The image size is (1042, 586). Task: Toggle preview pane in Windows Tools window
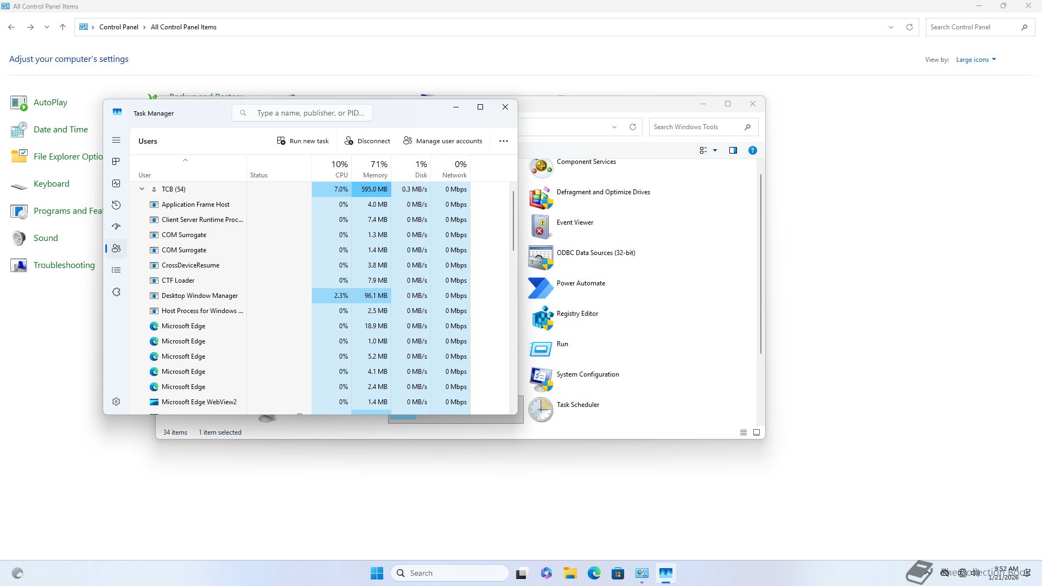733,150
